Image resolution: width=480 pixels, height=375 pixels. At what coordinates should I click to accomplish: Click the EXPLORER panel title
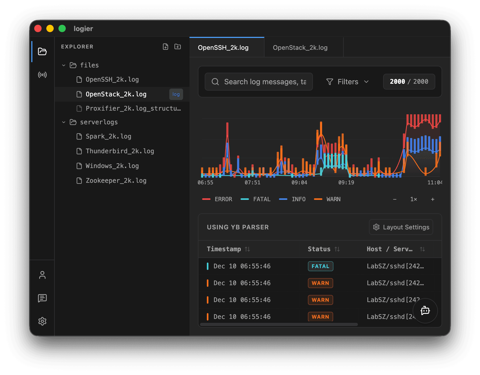77,47
